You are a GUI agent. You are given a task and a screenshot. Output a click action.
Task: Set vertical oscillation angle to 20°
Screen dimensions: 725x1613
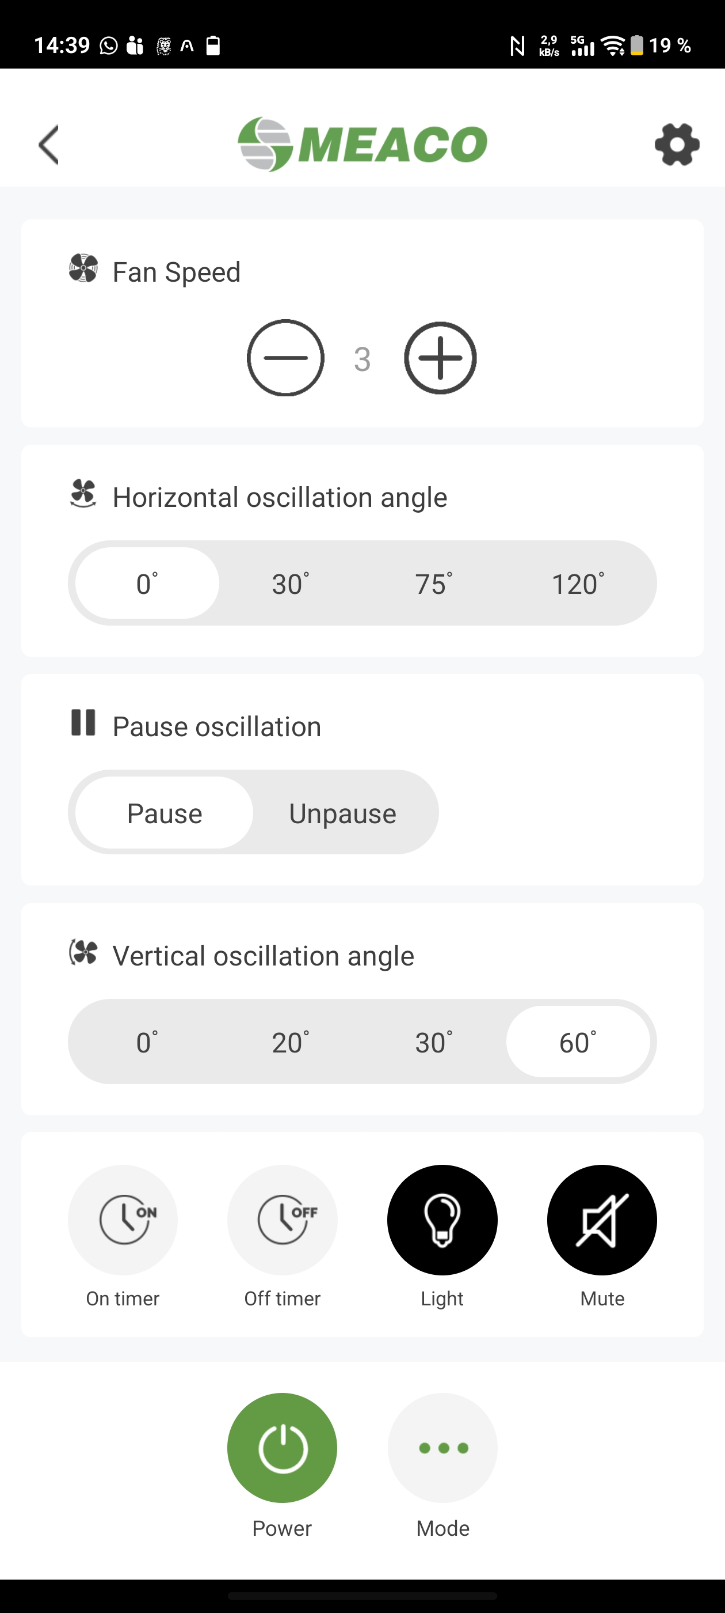[291, 1042]
